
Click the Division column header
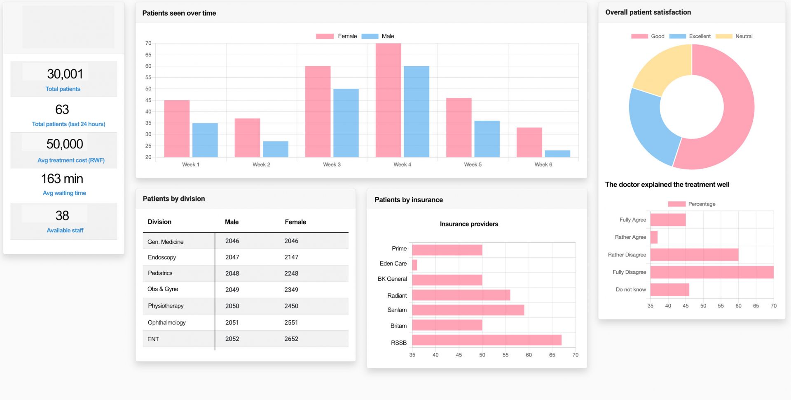coord(159,222)
